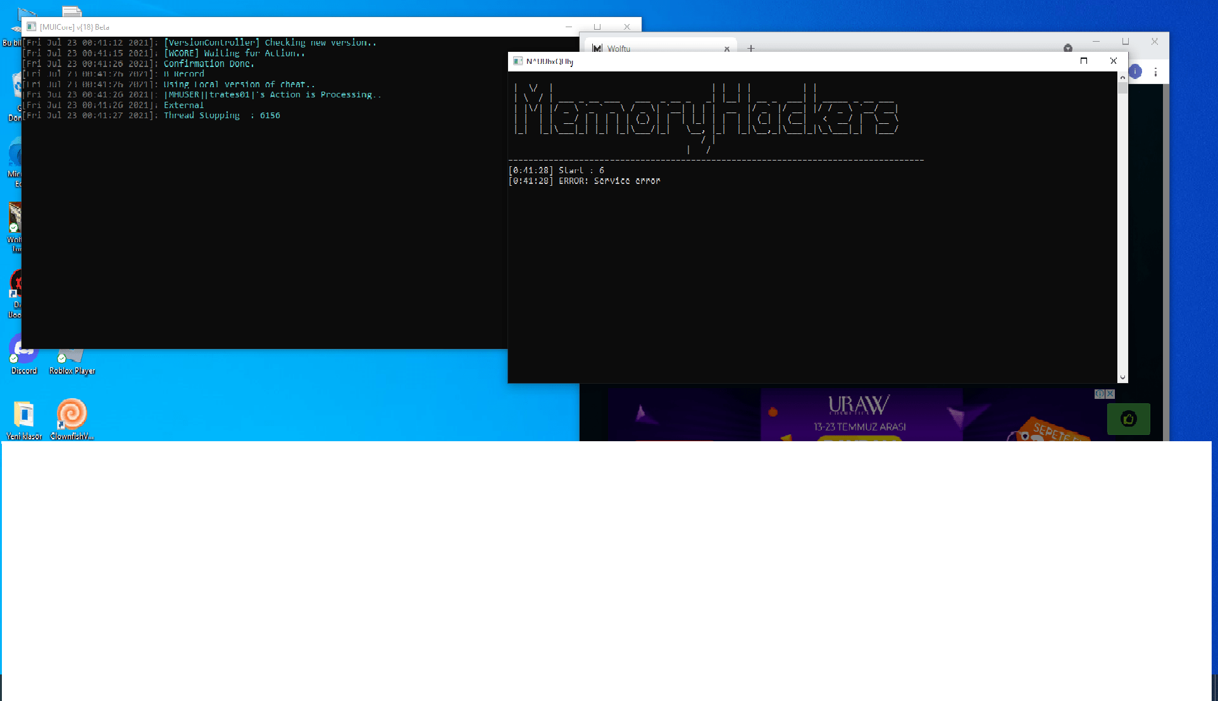Screen dimensions: 1218x701
Task: Click the "[WCORE] Waiting for Action.." log line
Action: tap(164, 54)
